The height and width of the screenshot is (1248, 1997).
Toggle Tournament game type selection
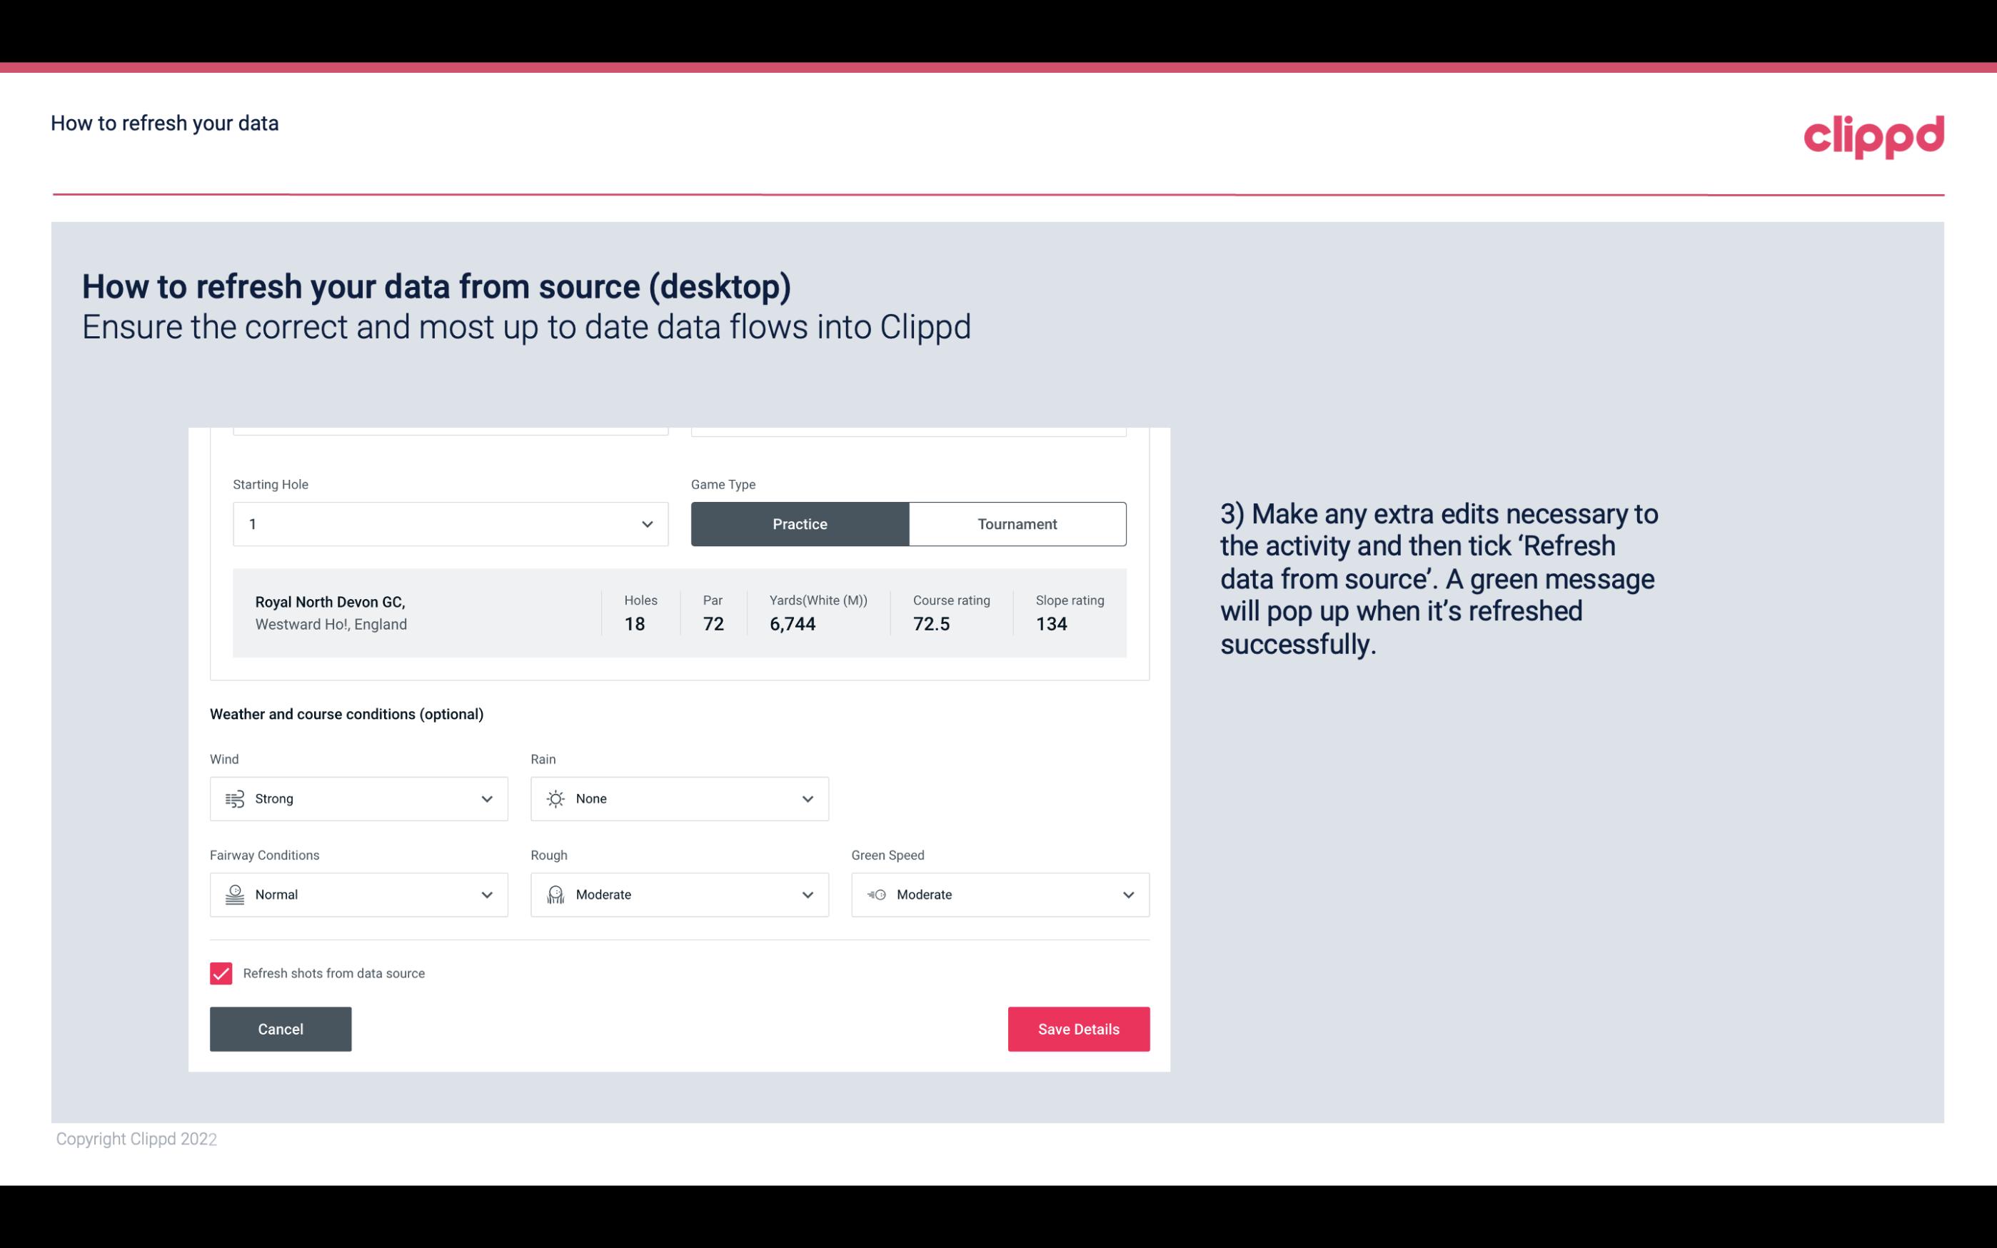tap(1017, 523)
